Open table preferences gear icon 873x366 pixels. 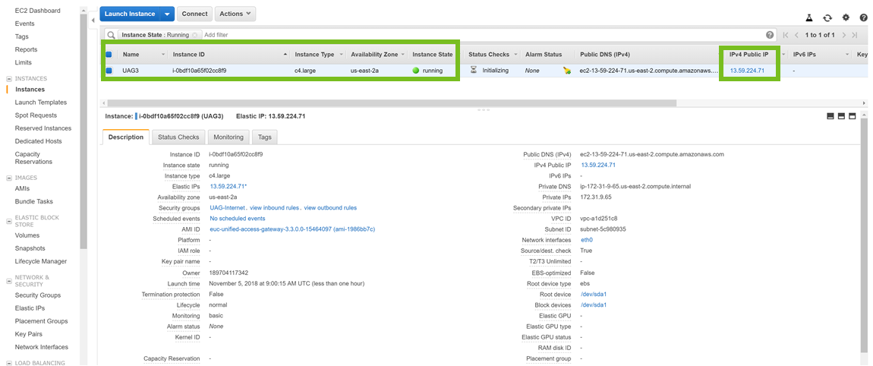(x=846, y=17)
